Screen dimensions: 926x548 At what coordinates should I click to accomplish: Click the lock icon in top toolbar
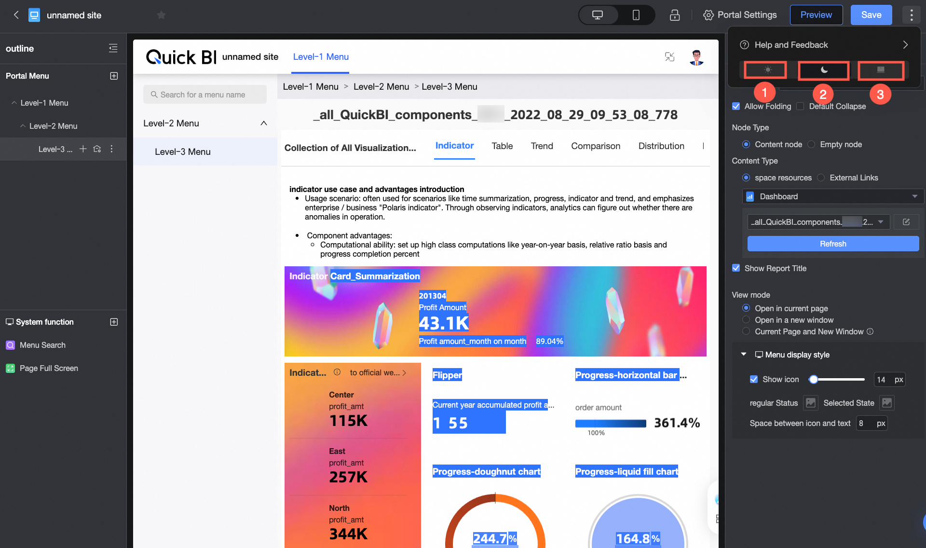(674, 15)
